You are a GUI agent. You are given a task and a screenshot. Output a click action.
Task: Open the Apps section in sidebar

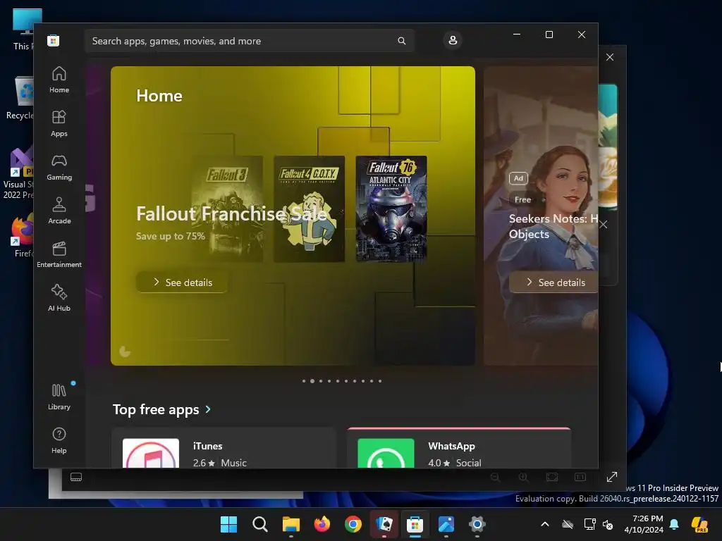(59, 123)
